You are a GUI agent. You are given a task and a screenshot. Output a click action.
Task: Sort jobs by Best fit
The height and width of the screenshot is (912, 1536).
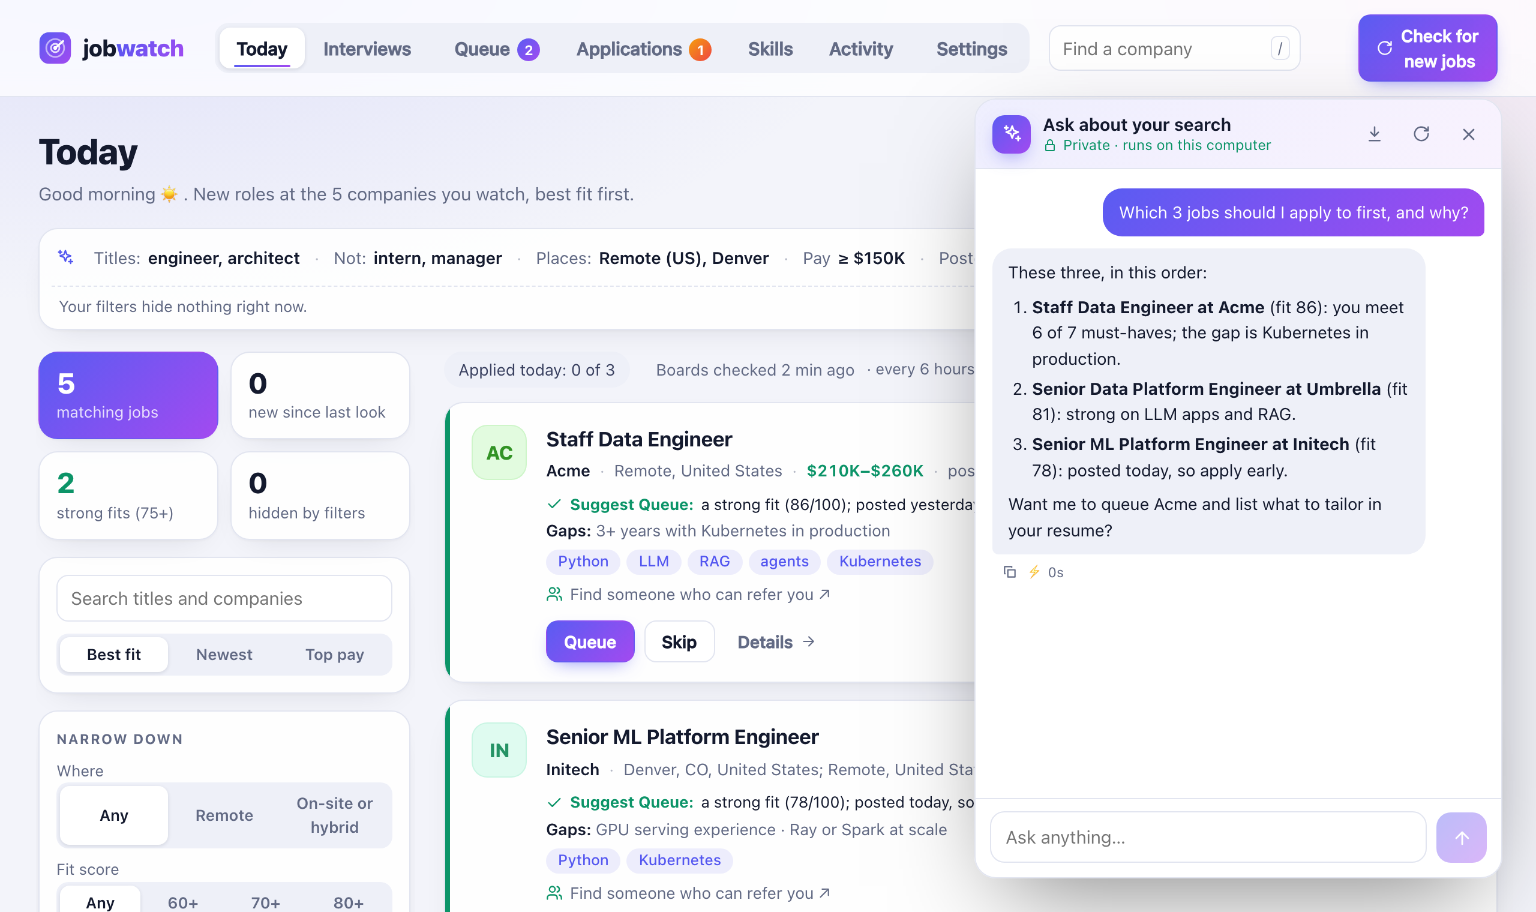click(x=113, y=655)
